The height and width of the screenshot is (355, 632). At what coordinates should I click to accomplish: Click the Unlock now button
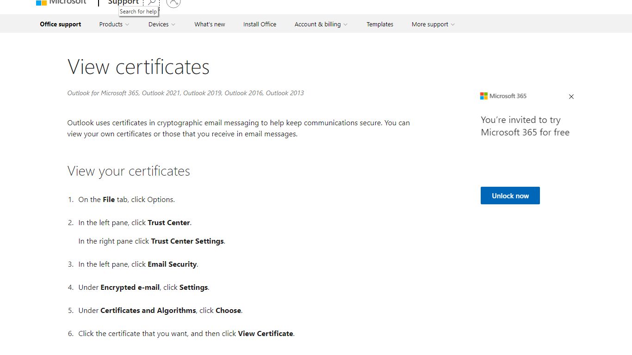pos(510,196)
